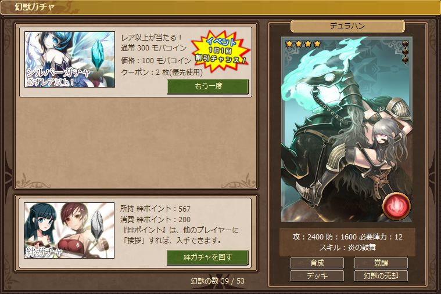
Task: Click the もう一度 button
Action: click(208, 86)
